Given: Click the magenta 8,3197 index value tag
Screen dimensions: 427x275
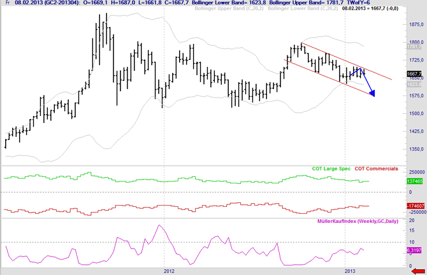Looking at the screenshot, I should 414,251.
